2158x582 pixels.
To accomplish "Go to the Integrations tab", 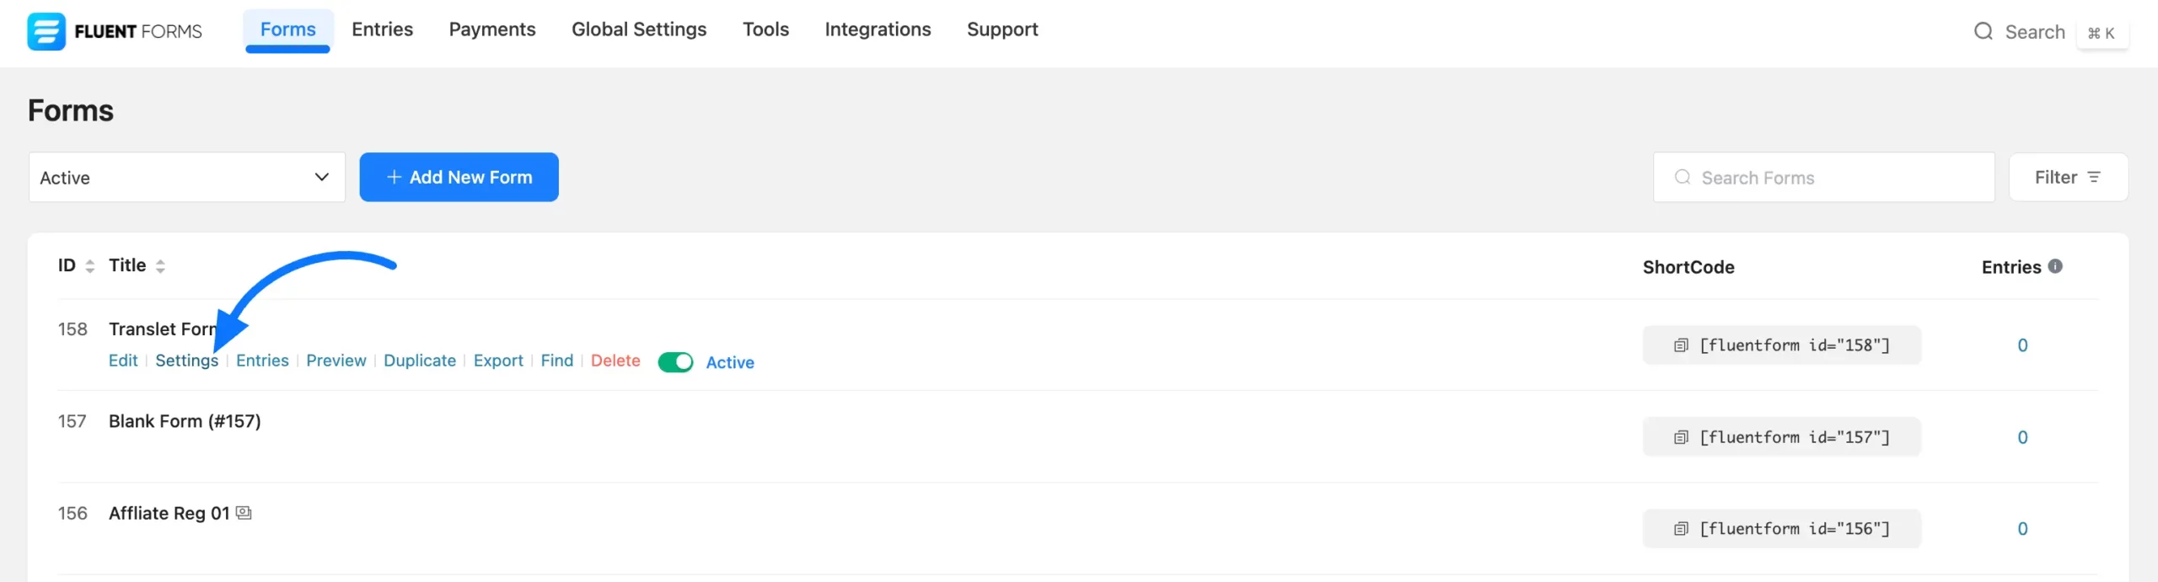I will coord(877,29).
